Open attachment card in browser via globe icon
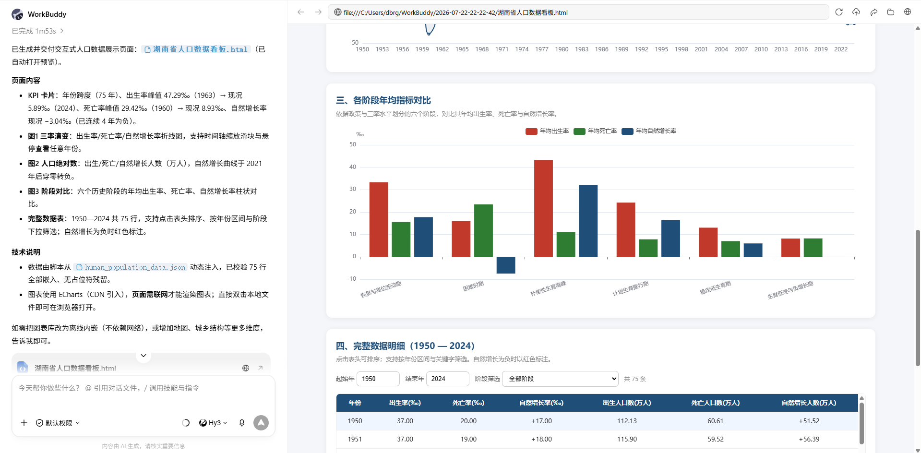The image size is (921, 453). click(246, 368)
